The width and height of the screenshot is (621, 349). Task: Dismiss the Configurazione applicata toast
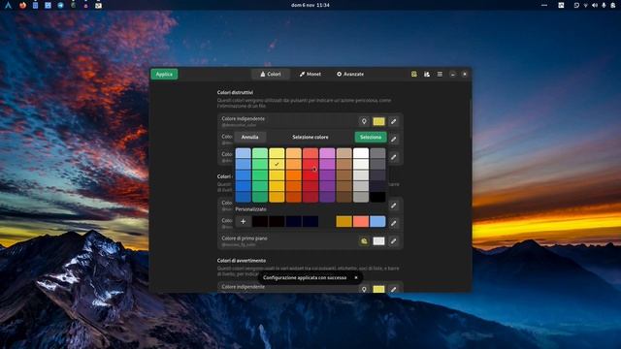356,278
